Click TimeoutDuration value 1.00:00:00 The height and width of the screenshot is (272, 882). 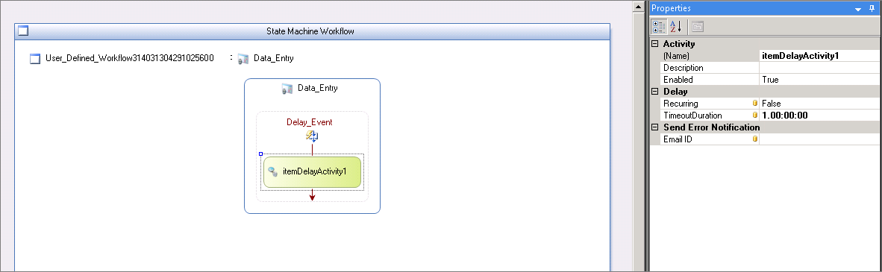pyautogui.click(x=820, y=116)
